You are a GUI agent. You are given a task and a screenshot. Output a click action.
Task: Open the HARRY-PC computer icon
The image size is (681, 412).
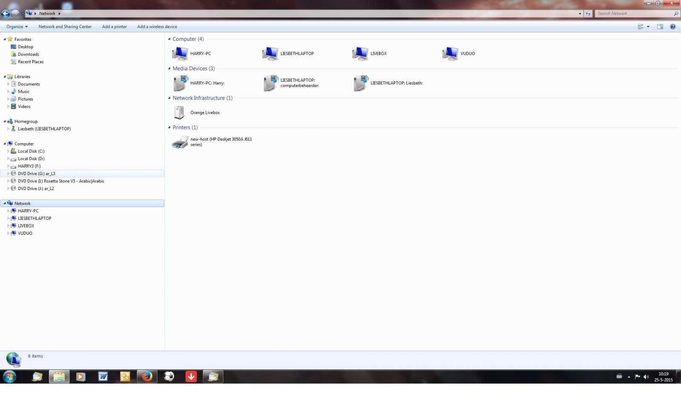click(180, 54)
